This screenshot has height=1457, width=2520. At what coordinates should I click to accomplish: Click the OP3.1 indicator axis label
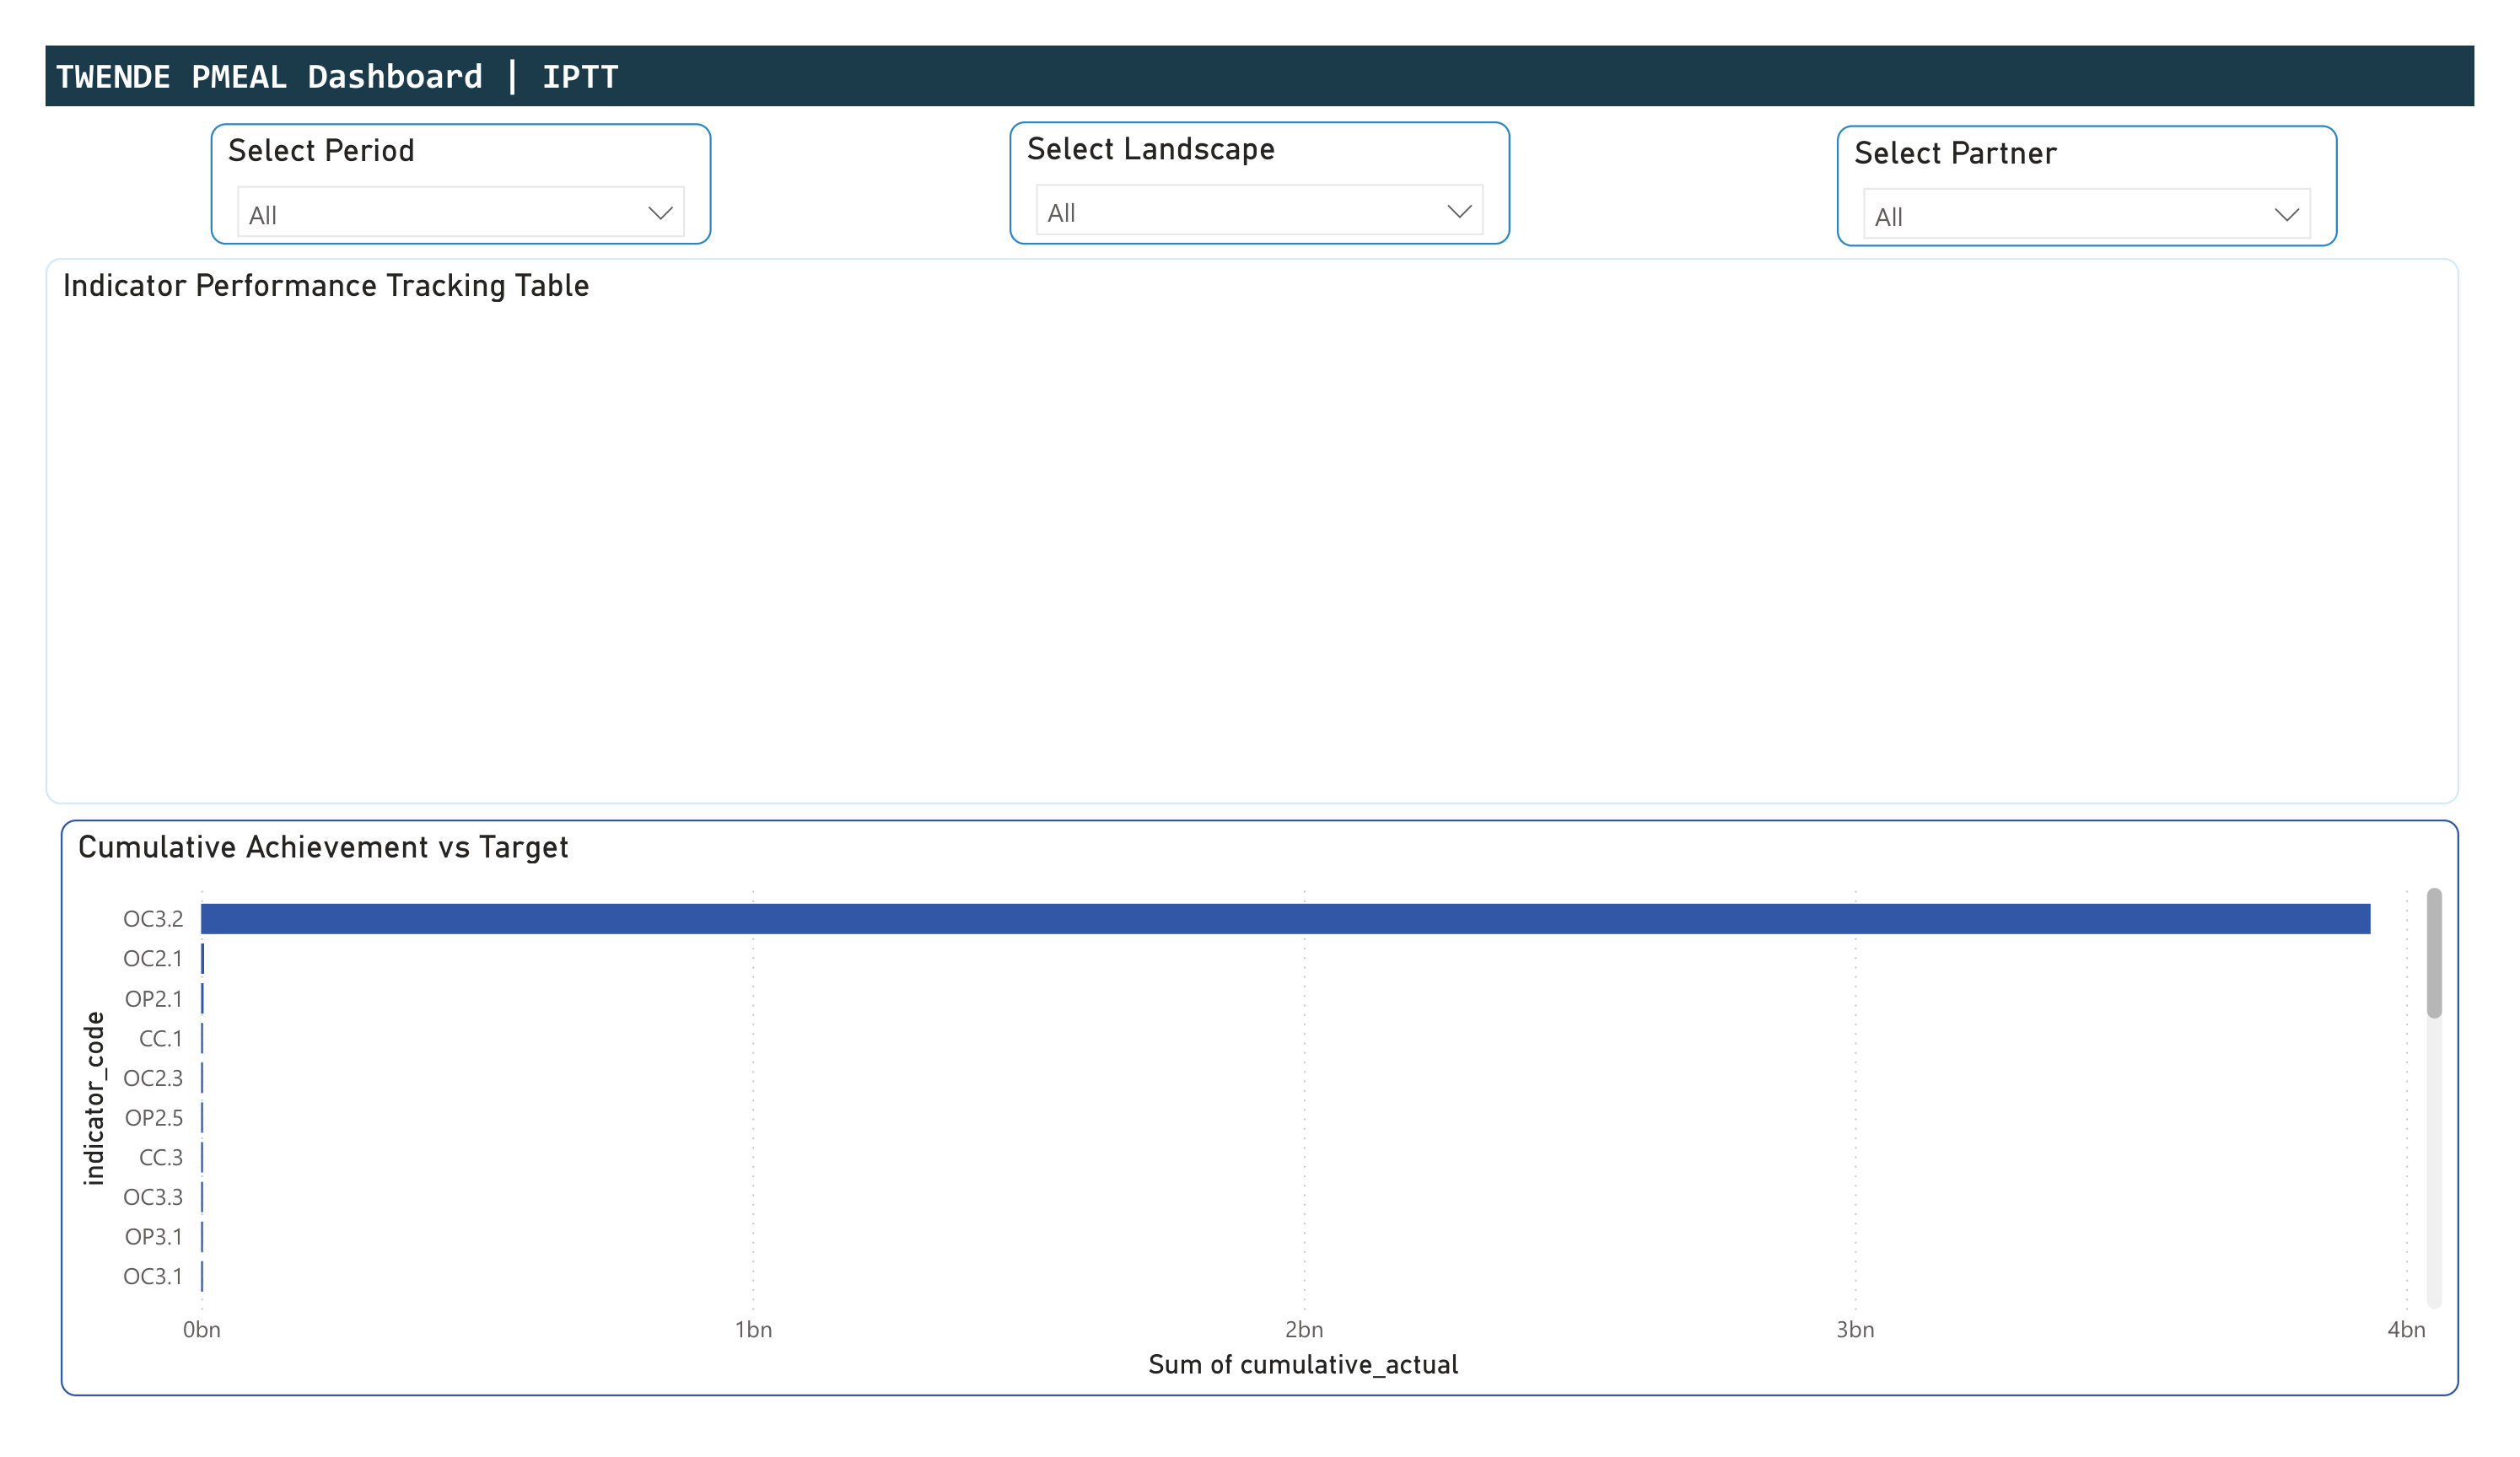click(153, 1236)
